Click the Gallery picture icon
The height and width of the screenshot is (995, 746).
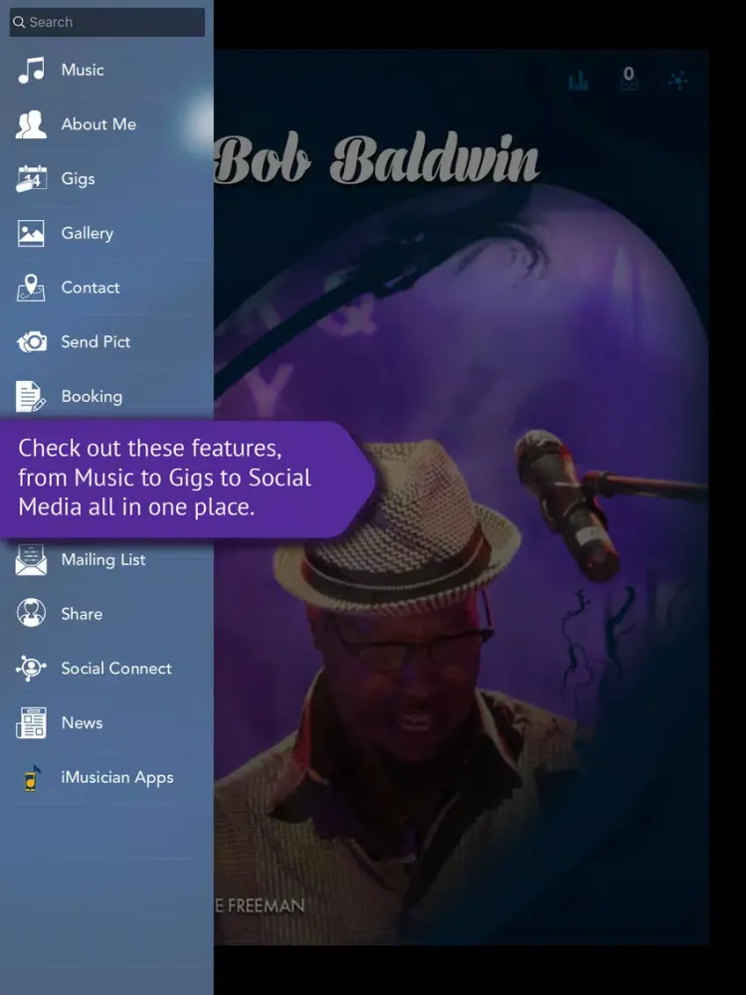click(x=31, y=234)
